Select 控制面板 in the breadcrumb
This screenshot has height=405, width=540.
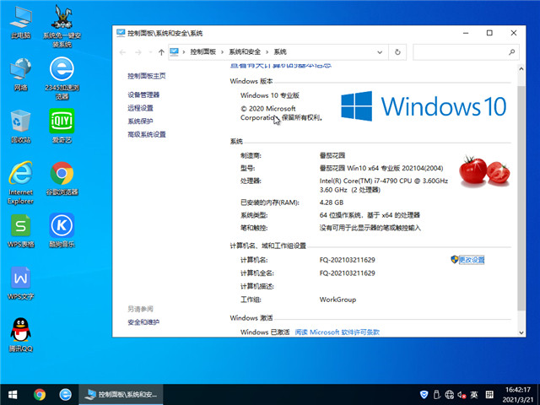(x=202, y=52)
